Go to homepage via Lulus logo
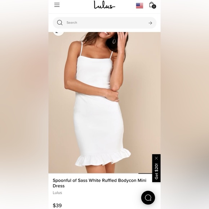Viewport: 209px width, 209px height. point(104,5)
